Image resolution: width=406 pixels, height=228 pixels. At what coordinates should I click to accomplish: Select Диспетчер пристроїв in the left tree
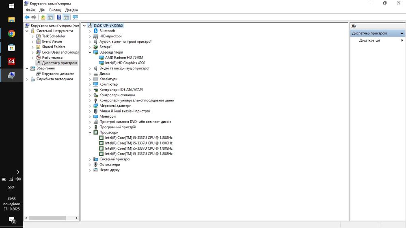tap(59, 63)
